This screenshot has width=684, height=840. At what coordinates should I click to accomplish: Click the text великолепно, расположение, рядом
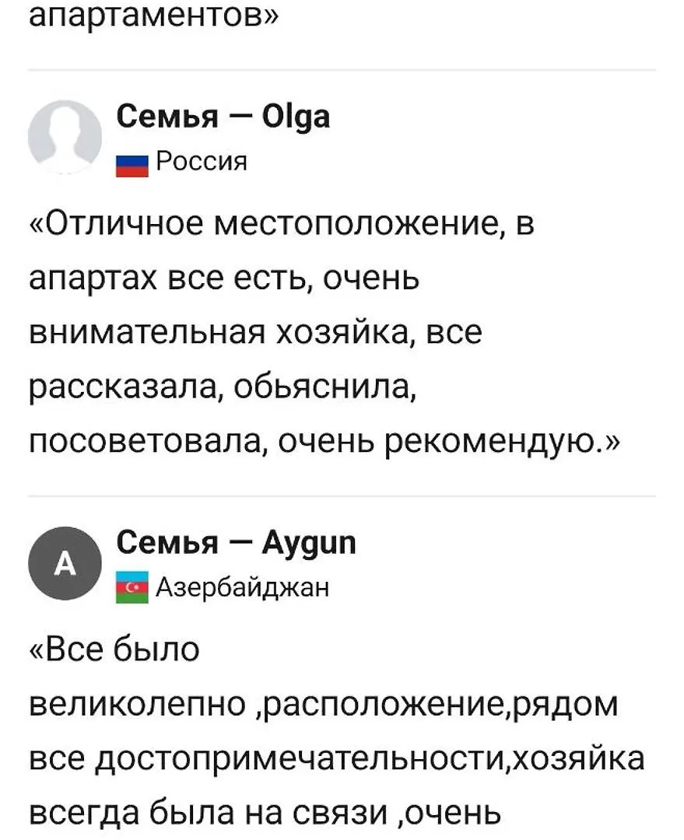point(323,705)
